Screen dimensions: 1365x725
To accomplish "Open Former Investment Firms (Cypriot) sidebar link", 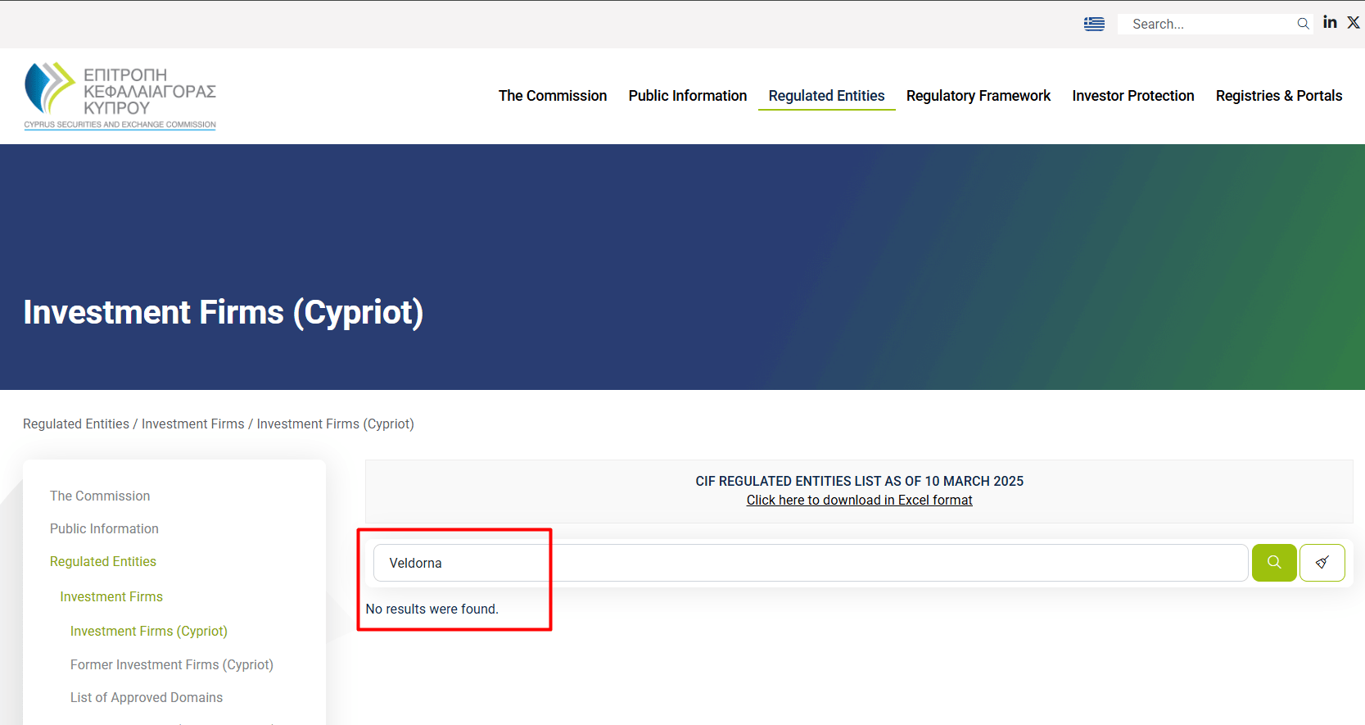I will [172, 664].
